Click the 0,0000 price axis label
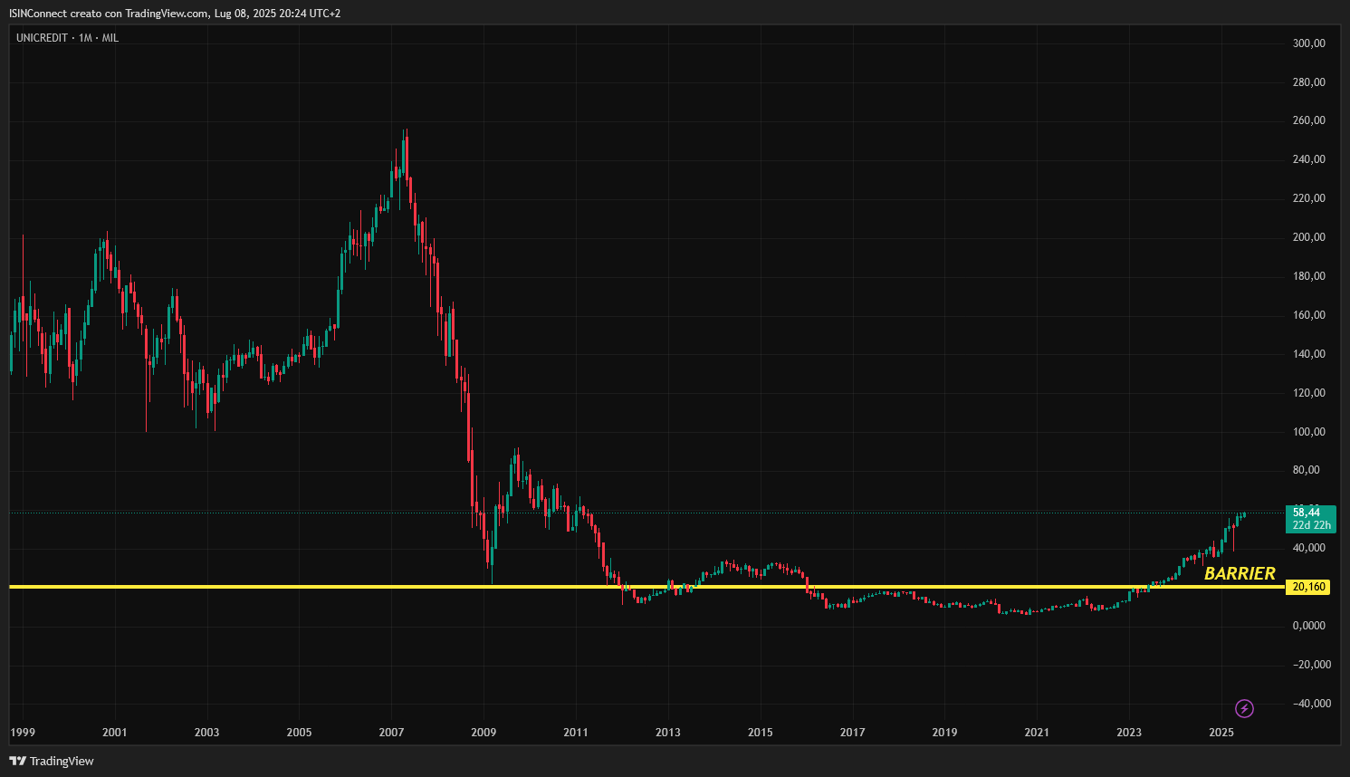This screenshot has height=777, width=1350. (1309, 626)
